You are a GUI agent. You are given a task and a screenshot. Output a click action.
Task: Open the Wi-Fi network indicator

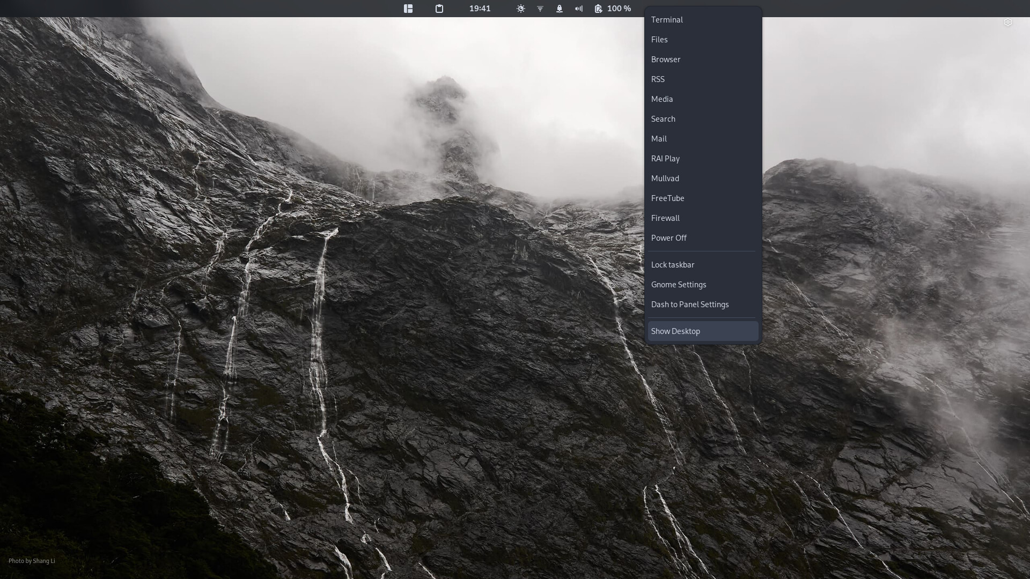coord(540,9)
